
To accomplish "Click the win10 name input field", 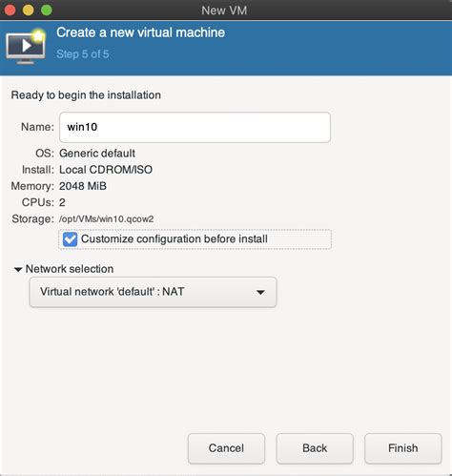I will click(195, 127).
